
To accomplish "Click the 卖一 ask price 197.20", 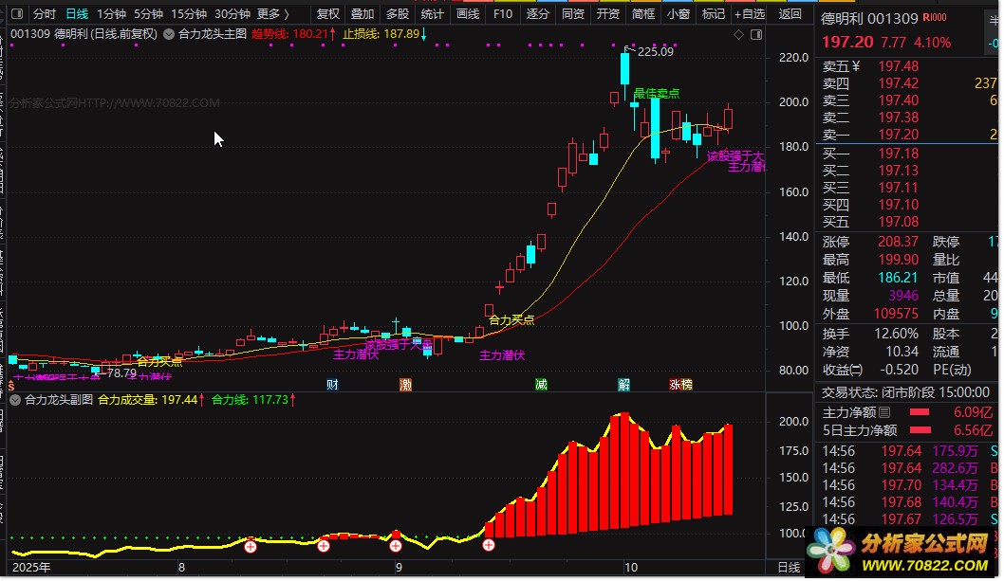I will 899,135.
